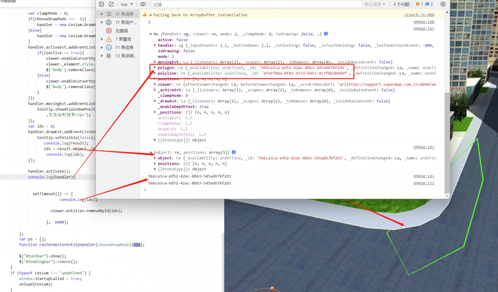Open console settings gear icon
This screenshot has width=498, height=292.
click(x=443, y=4)
